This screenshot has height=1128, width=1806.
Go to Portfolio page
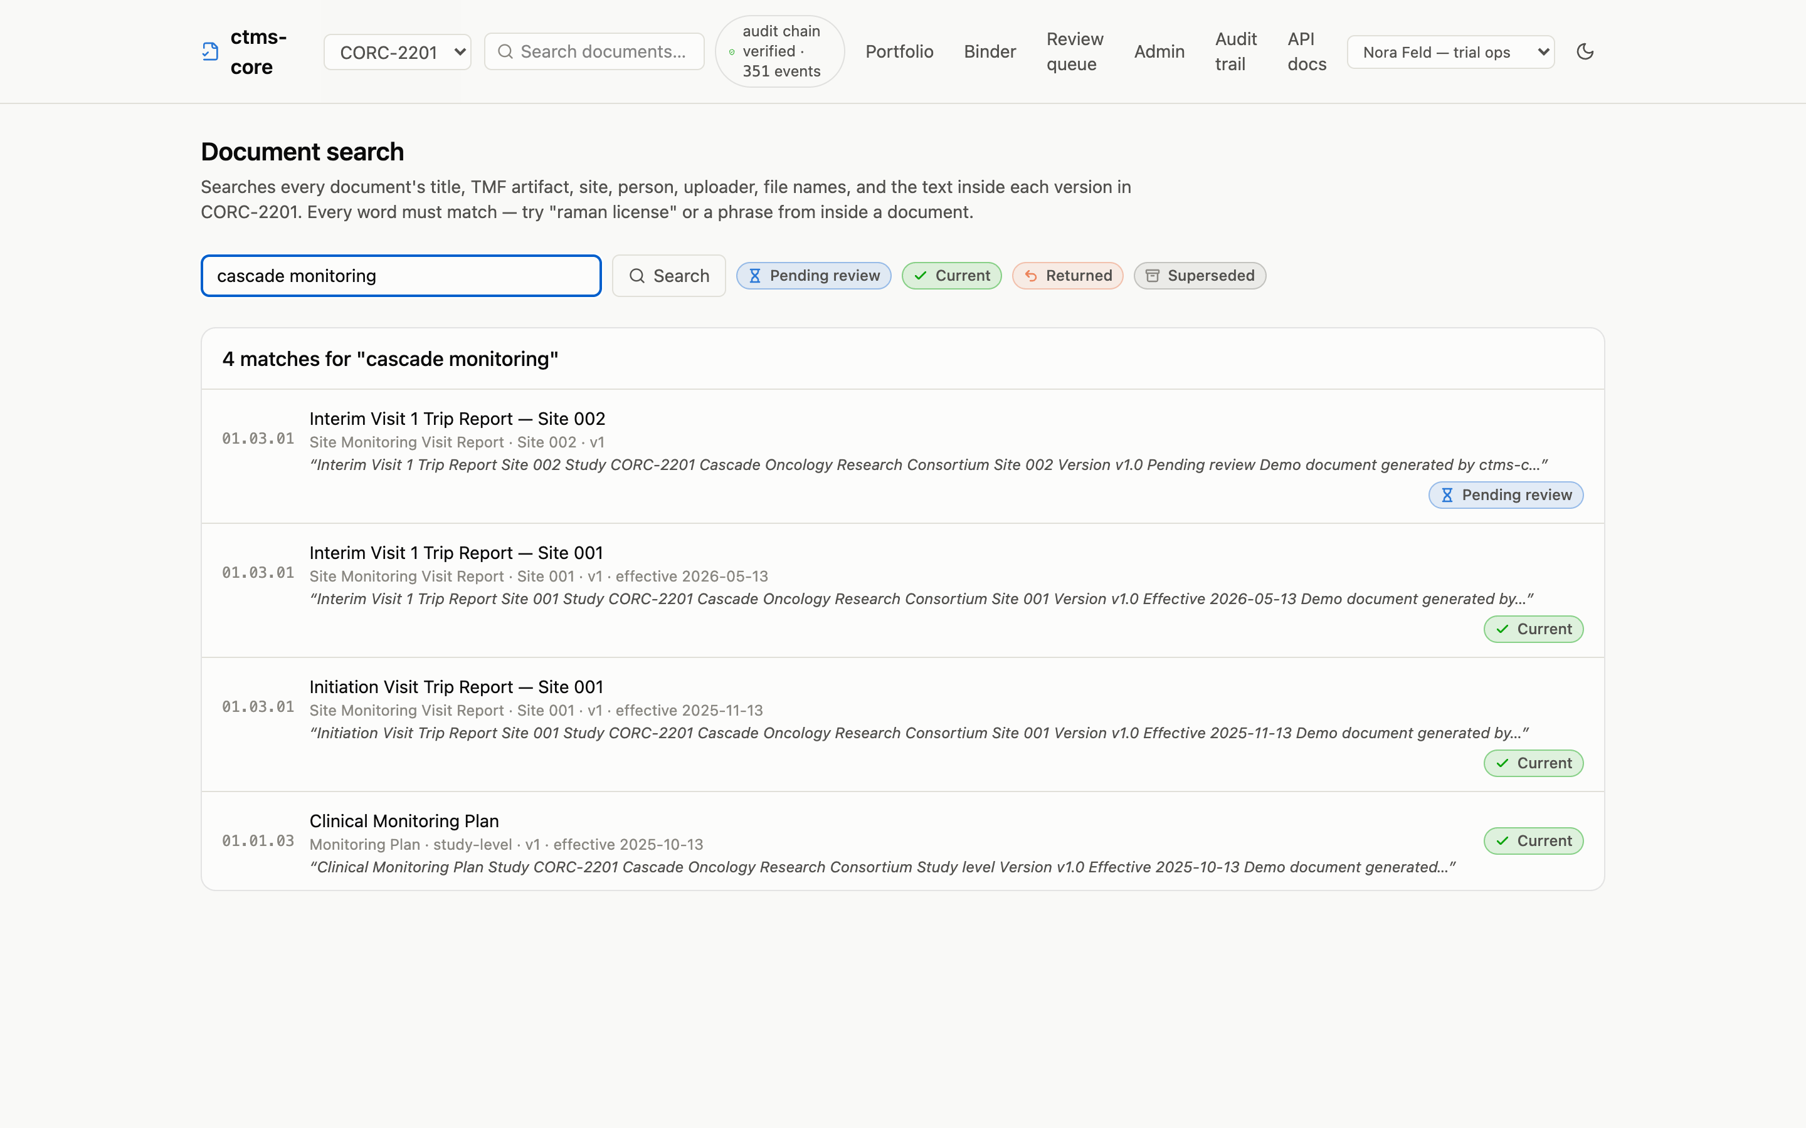899,51
